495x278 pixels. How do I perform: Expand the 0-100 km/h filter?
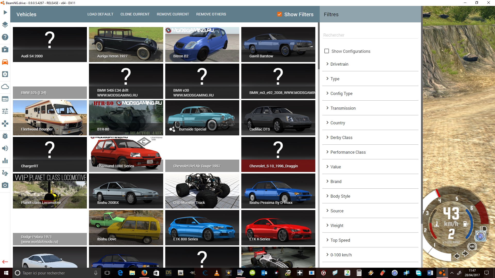[370, 255]
